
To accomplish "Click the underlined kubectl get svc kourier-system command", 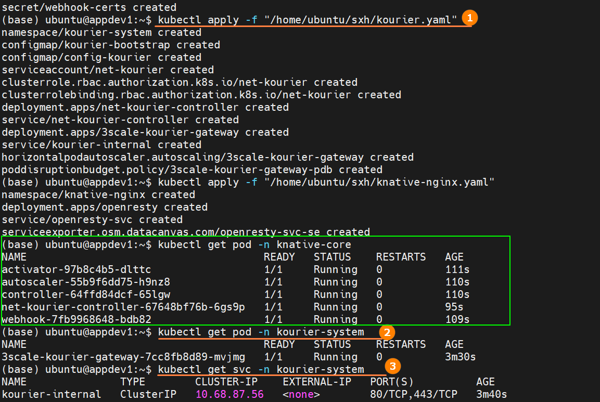I will point(261,369).
